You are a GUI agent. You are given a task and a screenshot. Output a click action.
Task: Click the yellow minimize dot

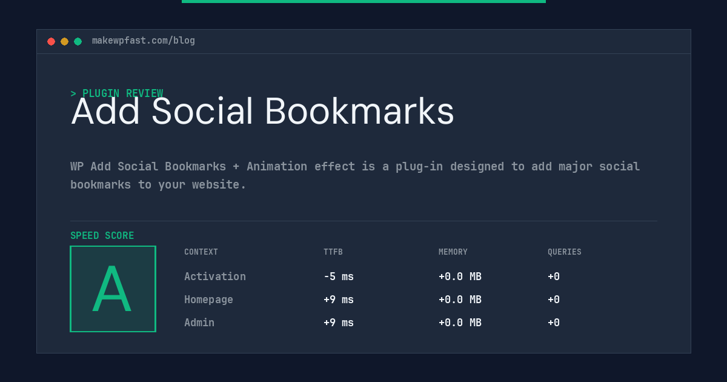(x=64, y=41)
